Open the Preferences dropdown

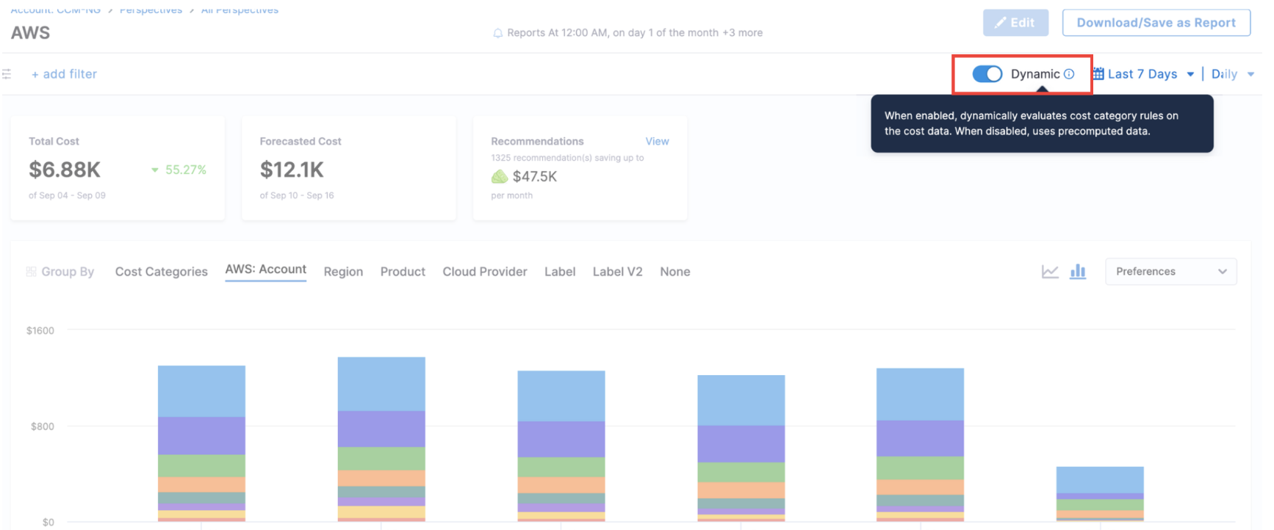coord(1170,272)
